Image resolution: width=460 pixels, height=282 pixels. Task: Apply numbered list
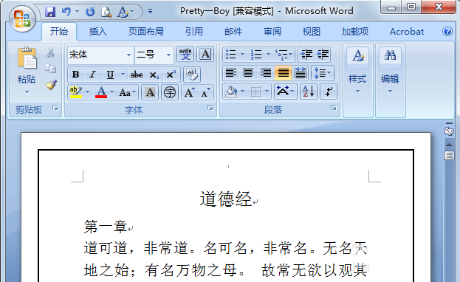click(x=256, y=55)
